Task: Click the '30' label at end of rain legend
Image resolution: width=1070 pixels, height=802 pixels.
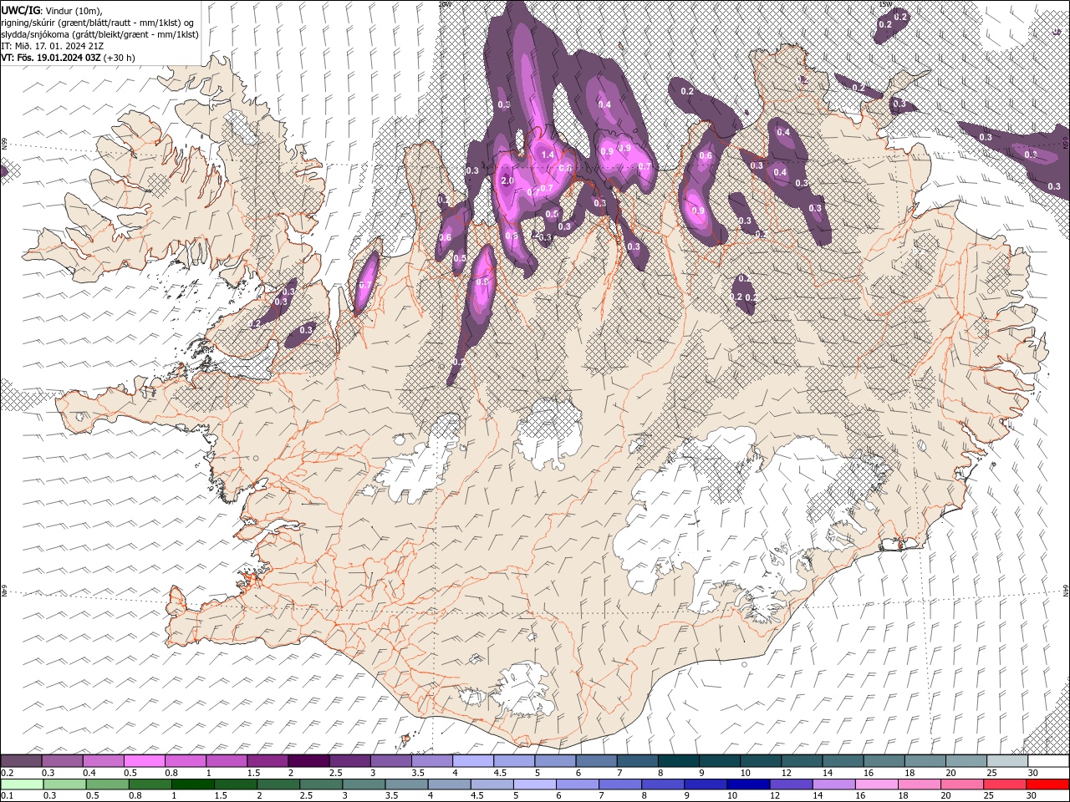Action: click(1031, 795)
